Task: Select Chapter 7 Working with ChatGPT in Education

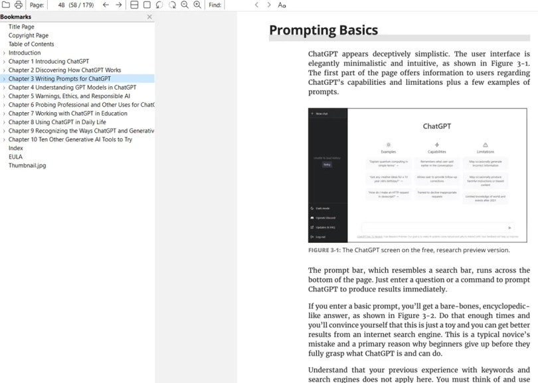Action: [x=68, y=113]
